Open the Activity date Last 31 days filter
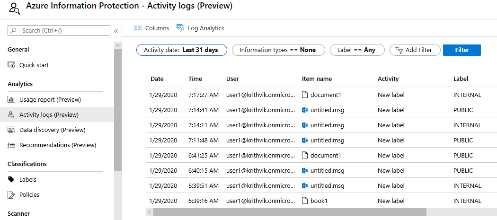The image size is (497, 220). tap(182, 50)
